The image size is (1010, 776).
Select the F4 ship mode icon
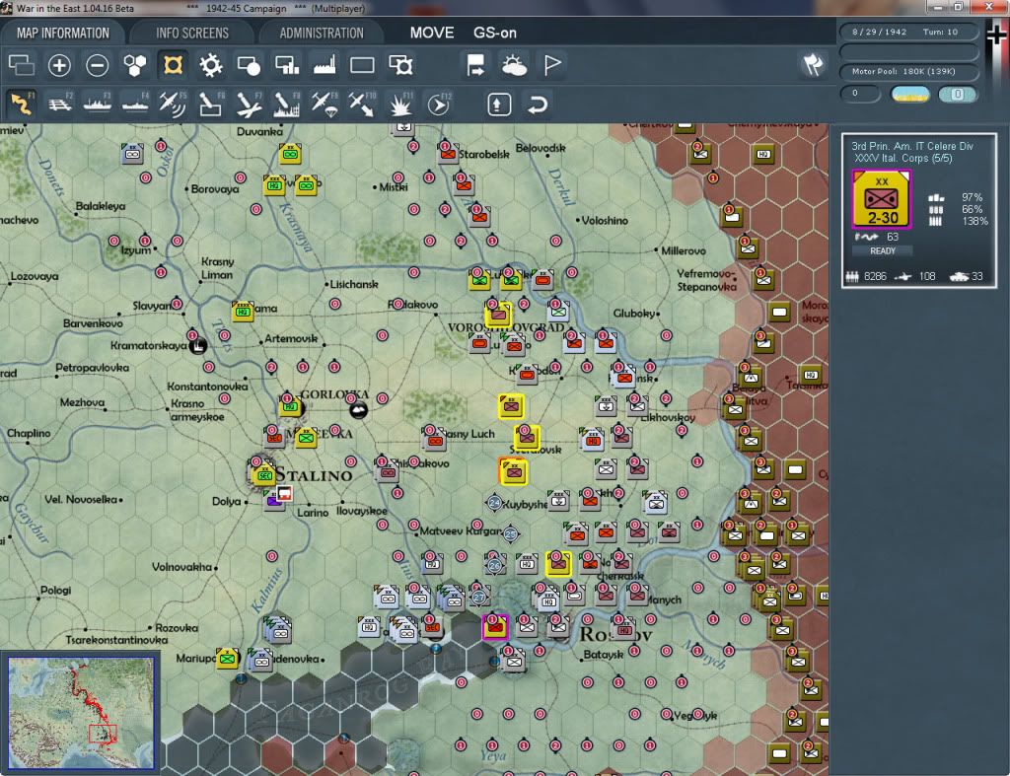coord(135,104)
